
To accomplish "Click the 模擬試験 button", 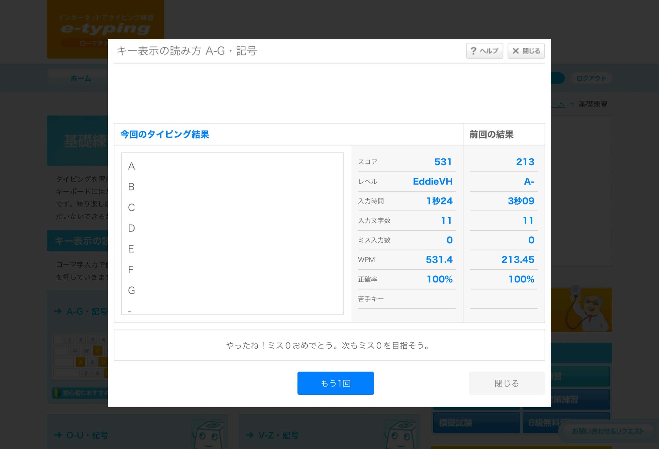I will click(x=476, y=422).
